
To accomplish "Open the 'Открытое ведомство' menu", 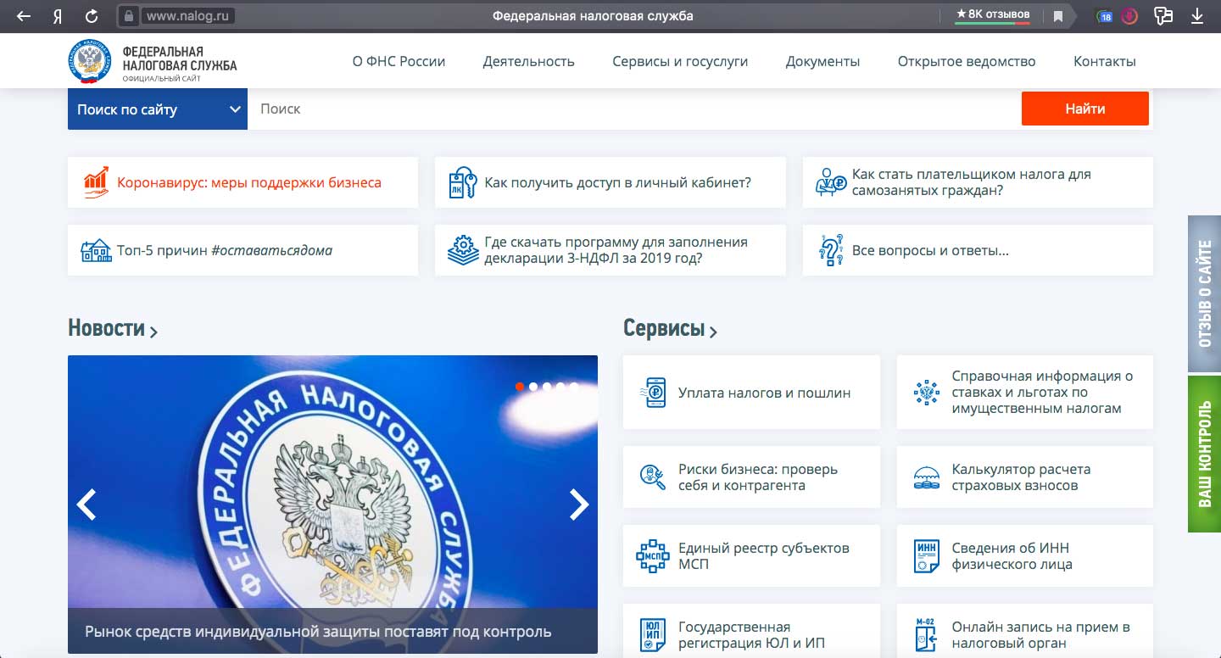I will coord(967,61).
